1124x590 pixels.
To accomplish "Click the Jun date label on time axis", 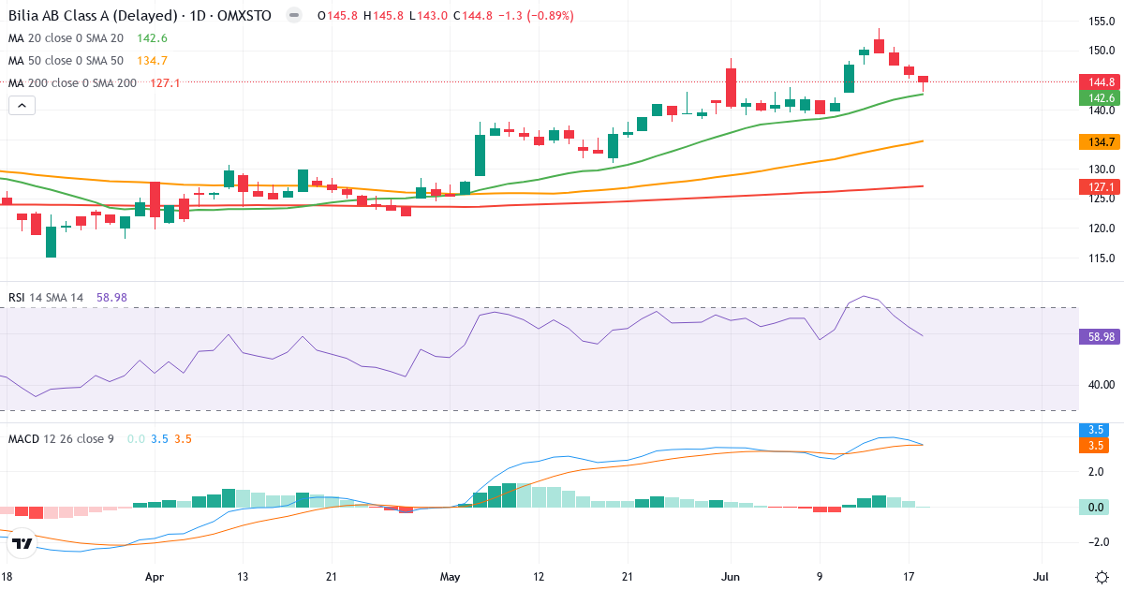I will pyautogui.click(x=732, y=575).
